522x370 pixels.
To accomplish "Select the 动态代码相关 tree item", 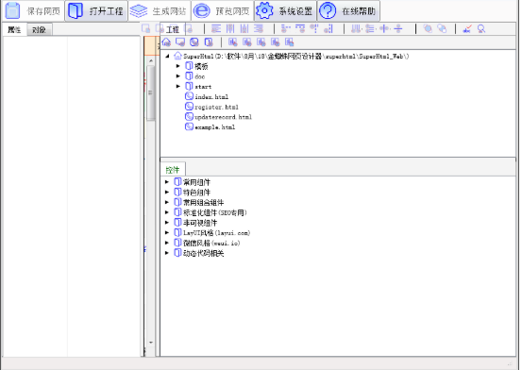I will pyautogui.click(x=203, y=253).
